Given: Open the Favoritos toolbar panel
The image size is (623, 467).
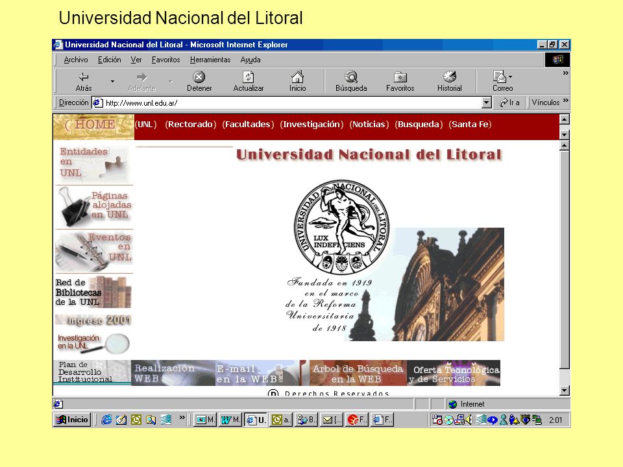Looking at the screenshot, I should coord(400,82).
